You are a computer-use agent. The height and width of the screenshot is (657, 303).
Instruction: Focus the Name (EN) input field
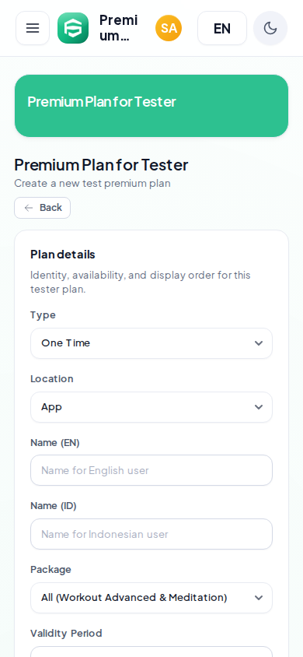click(151, 470)
